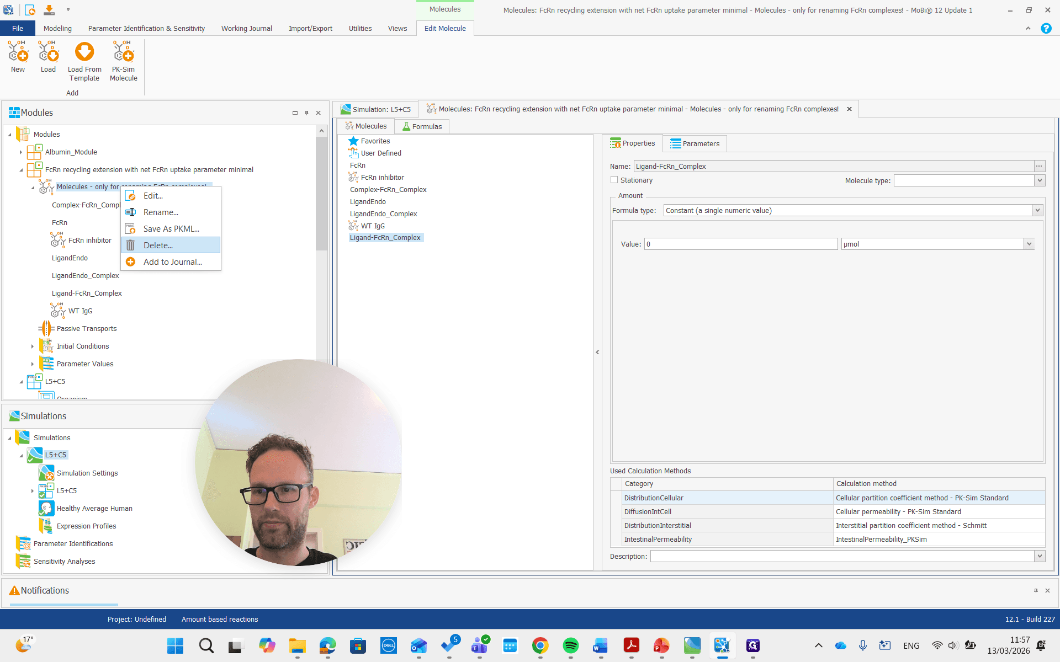1060x662 pixels.
Task: Click the Description input field
Action: (842, 556)
